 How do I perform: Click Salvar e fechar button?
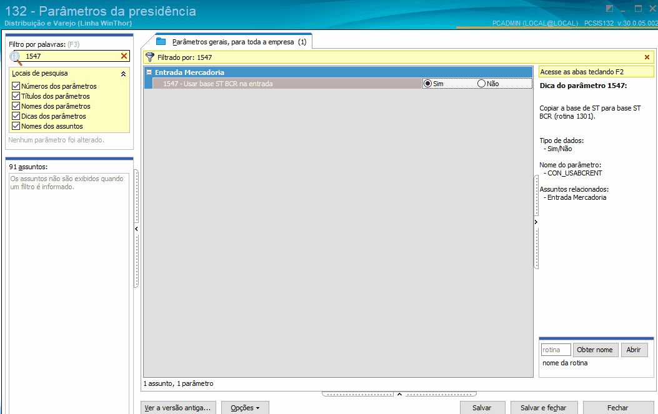click(x=544, y=408)
